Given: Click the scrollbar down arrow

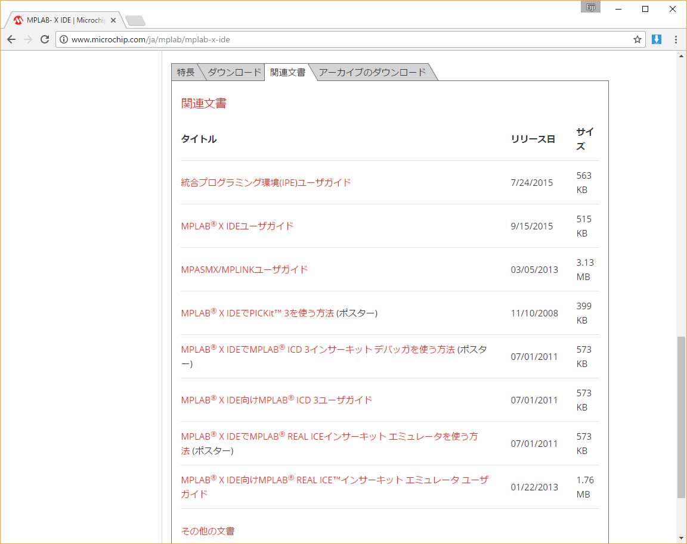Looking at the screenshot, I should point(681,538).
